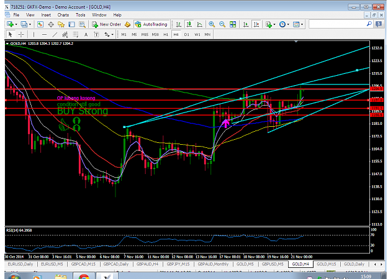
Task: Switch to GOLD,M15 chart tab
Action: tap(327, 264)
